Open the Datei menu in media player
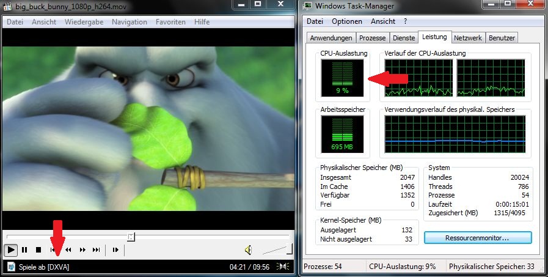The height and width of the screenshot is (277, 548). (15, 21)
